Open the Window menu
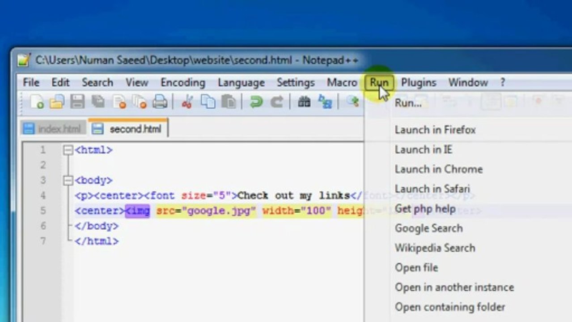572x322 pixels. (x=468, y=83)
